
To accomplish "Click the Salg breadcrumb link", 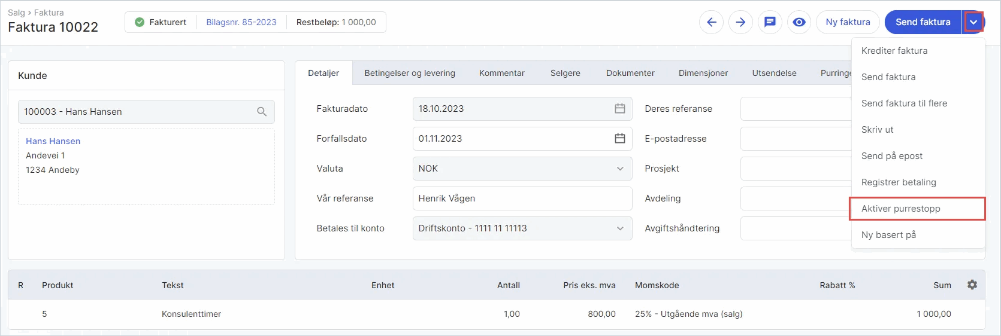I will (x=16, y=13).
